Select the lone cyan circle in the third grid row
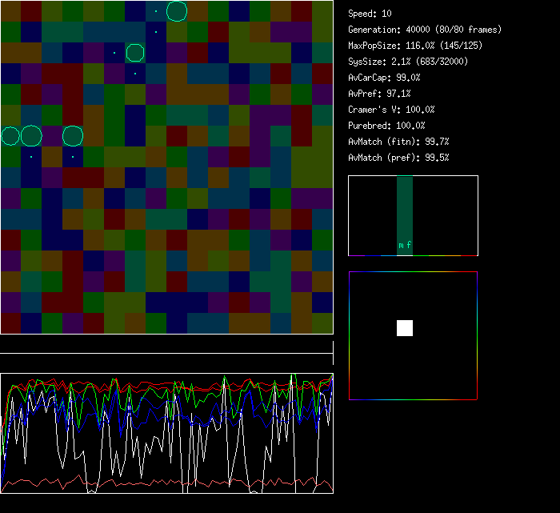 point(135,53)
